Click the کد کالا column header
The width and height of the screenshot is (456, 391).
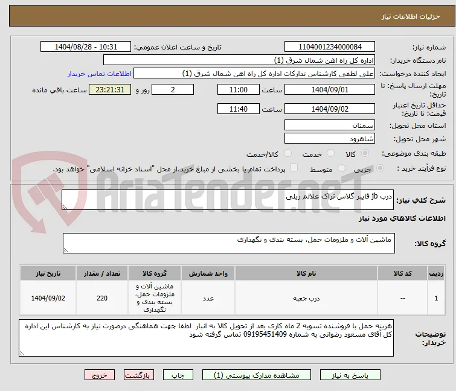tap(402, 273)
